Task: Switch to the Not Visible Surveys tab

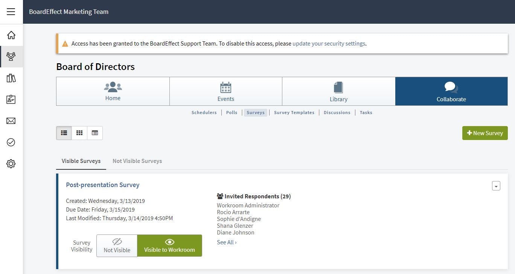Action: (137, 161)
